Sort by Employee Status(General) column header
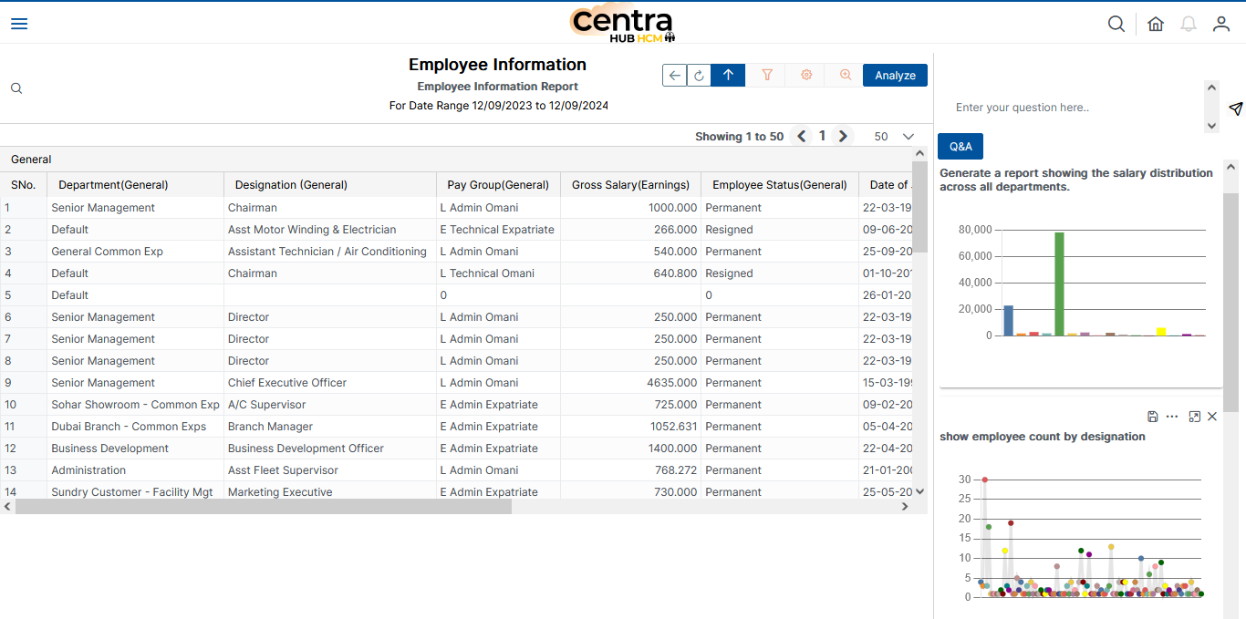1246x619 pixels. 779,185
